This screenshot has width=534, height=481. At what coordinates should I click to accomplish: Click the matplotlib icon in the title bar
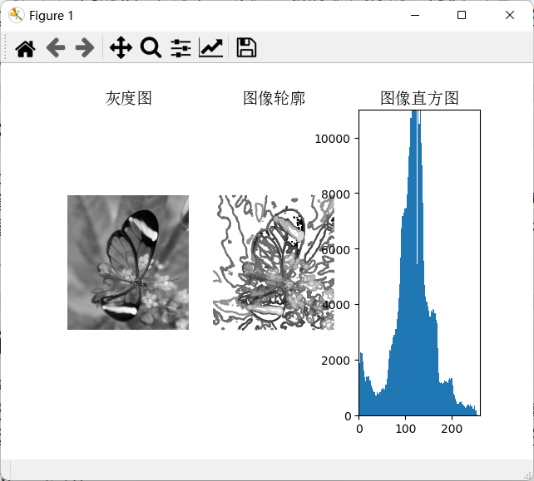[x=16, y=15]
